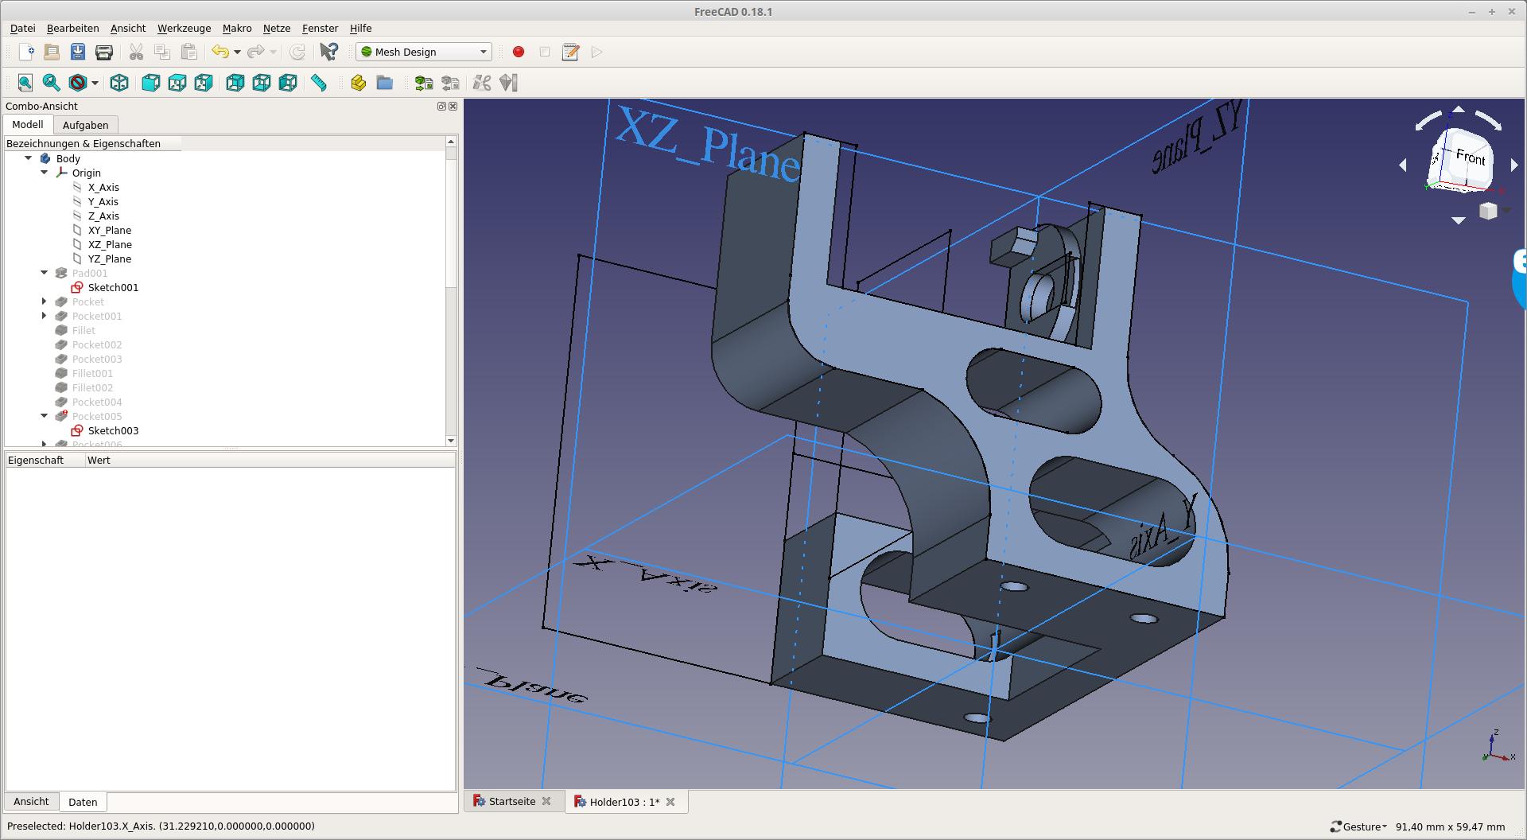Open the Netze menu

(277, 28)
